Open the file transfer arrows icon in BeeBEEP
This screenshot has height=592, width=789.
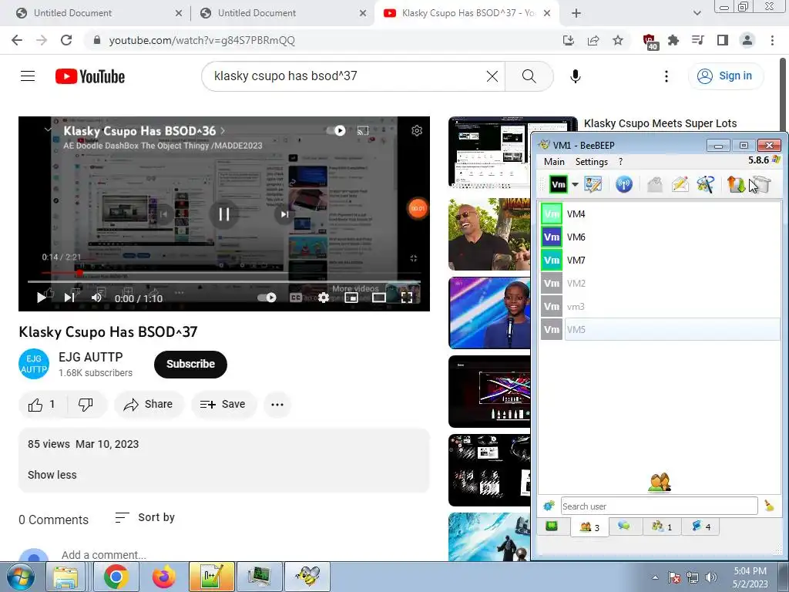pyautogui.click(x=736, y=185)
